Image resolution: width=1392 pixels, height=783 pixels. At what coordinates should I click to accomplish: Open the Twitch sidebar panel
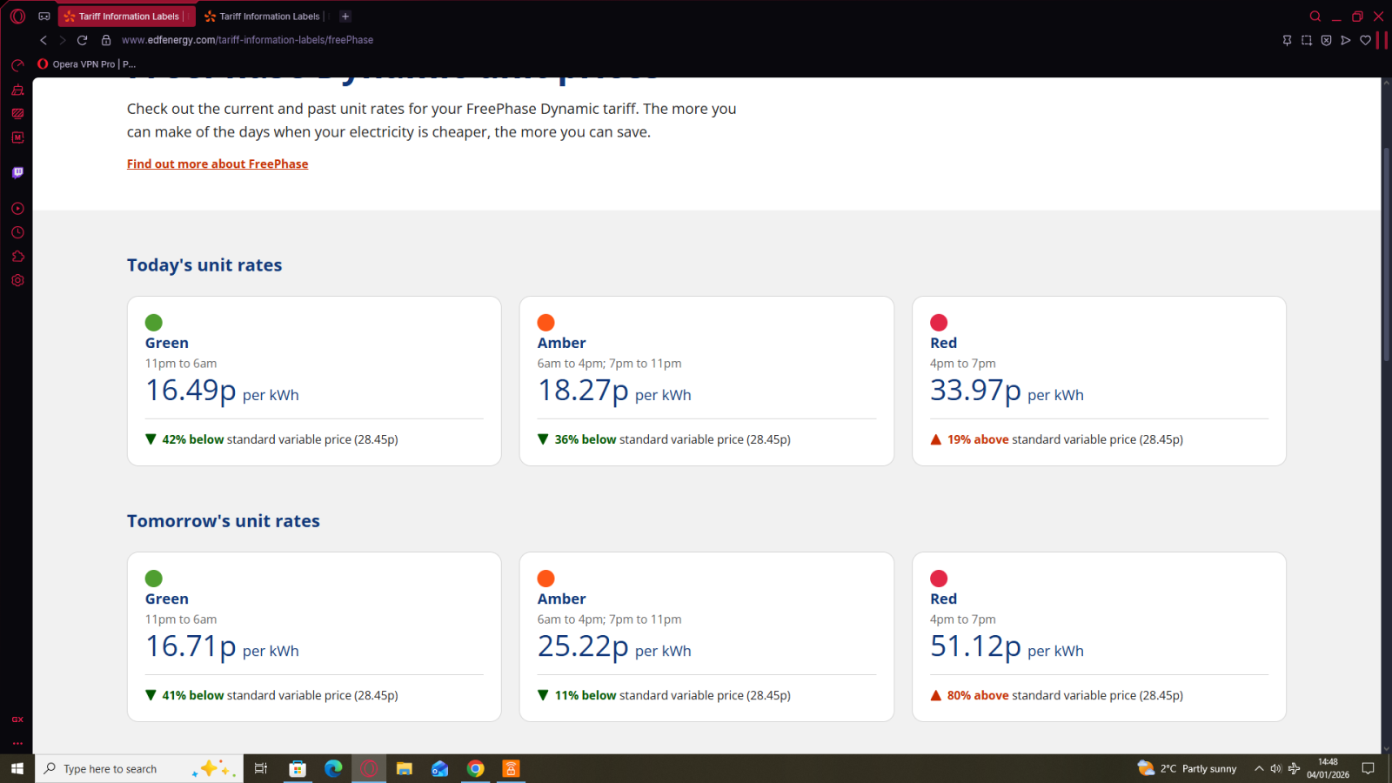(x=17, y=172)
